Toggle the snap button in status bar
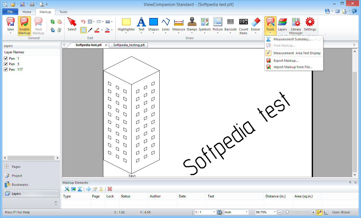Screen dimensions: 361x218 pyautogui.click(x=320, y=212)
